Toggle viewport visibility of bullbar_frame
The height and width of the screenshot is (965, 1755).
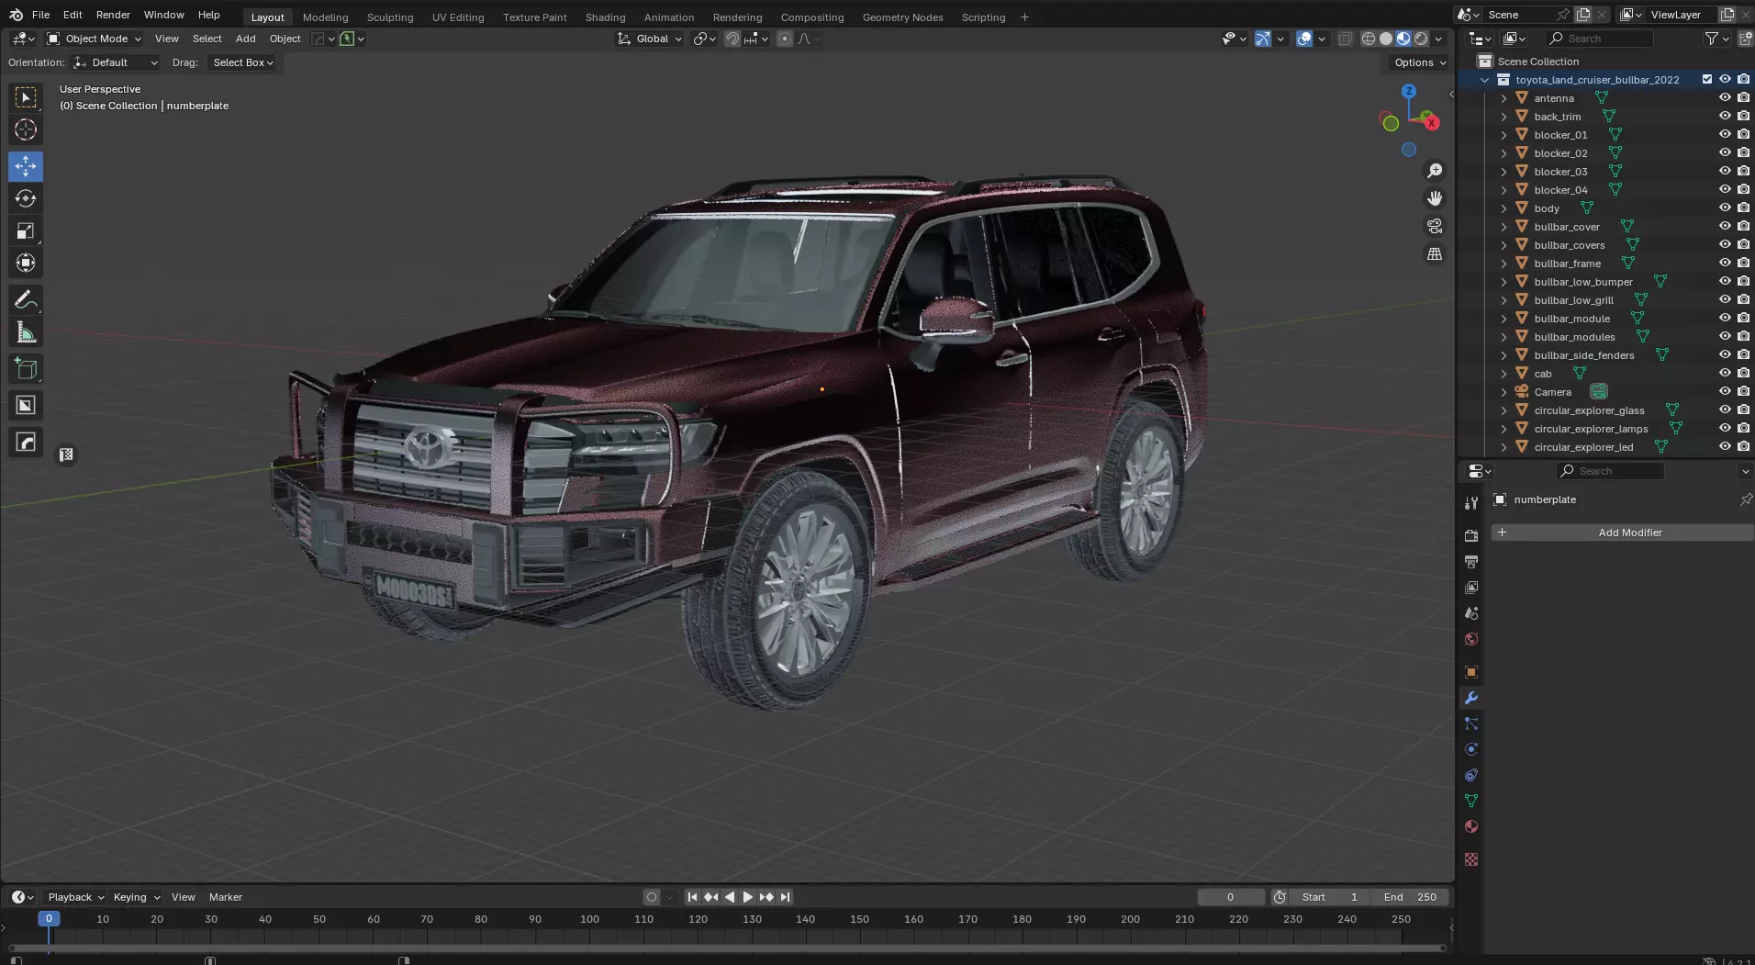[1725, 263]
